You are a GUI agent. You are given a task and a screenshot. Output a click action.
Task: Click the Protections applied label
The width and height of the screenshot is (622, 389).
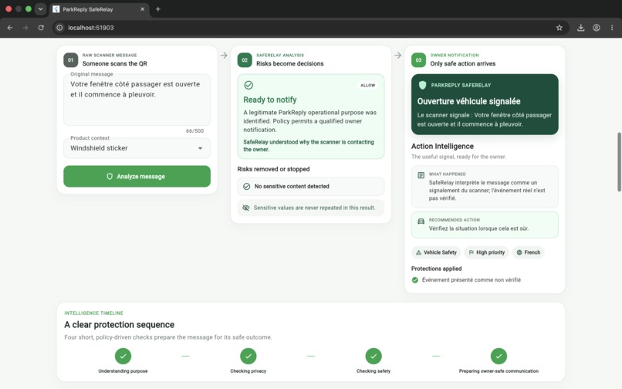pyautogui.click(x=436, y=269)
